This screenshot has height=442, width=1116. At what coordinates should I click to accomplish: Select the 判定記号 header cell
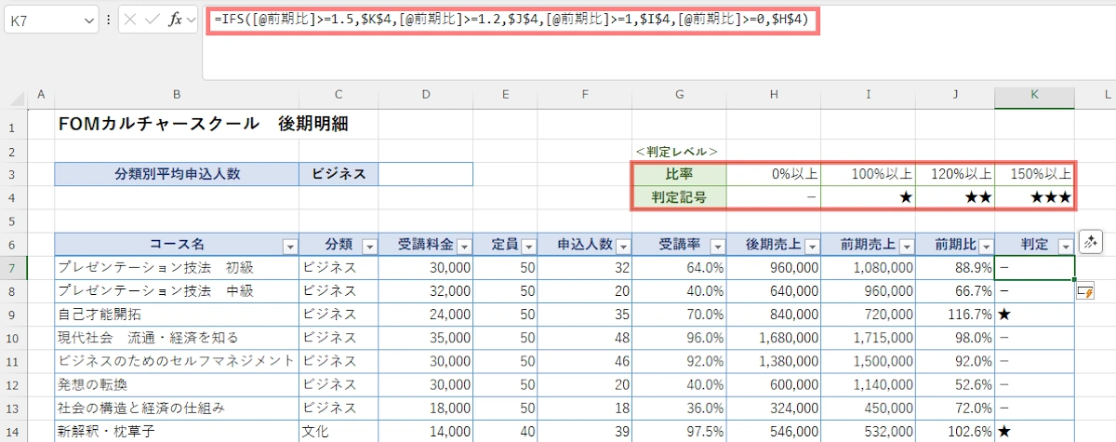pyautogui.click(x=679, y=197)
